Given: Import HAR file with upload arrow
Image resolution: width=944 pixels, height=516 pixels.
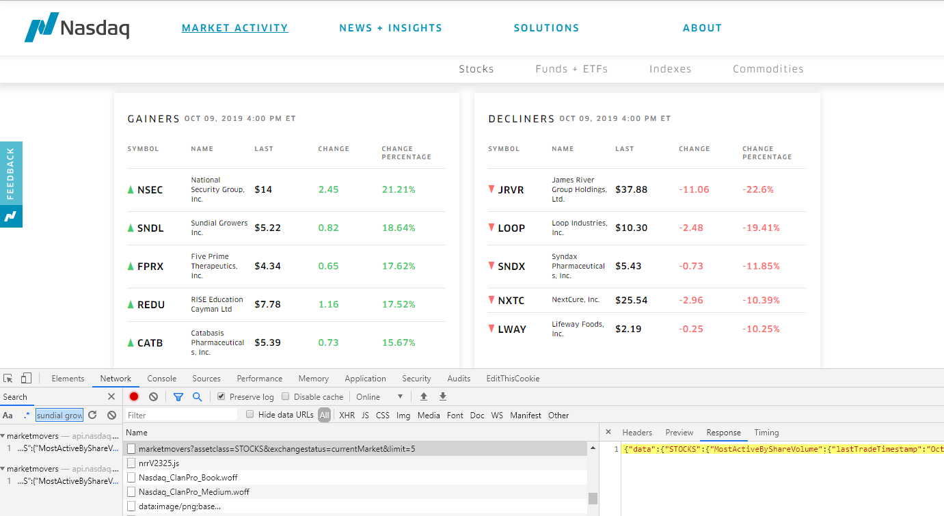Looking at the screenshot, I should click(x=424, y=396).
